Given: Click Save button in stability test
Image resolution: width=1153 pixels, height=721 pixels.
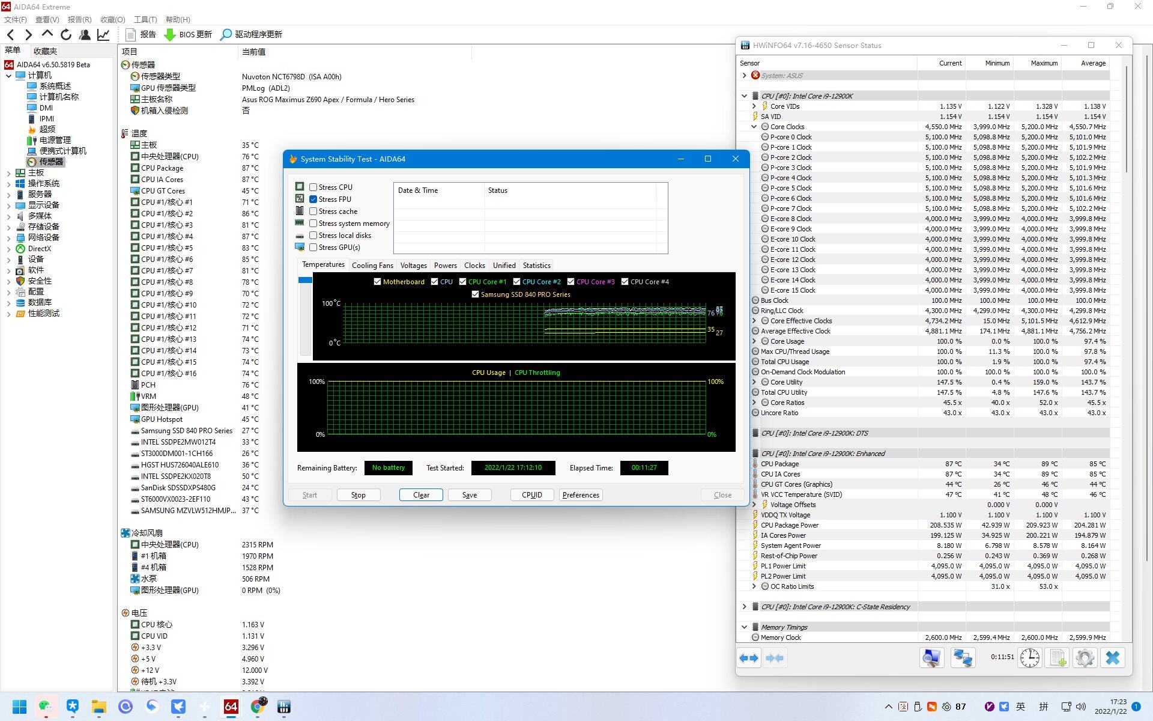Looking at the screenshot, I should (x=470, y=495).
